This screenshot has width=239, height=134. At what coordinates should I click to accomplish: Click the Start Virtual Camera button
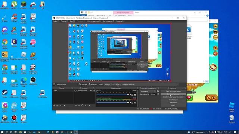tap(173, 97)
